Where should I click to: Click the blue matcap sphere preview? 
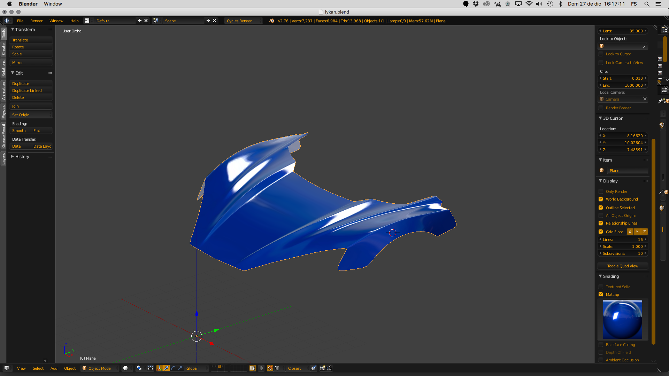point(623,319)
